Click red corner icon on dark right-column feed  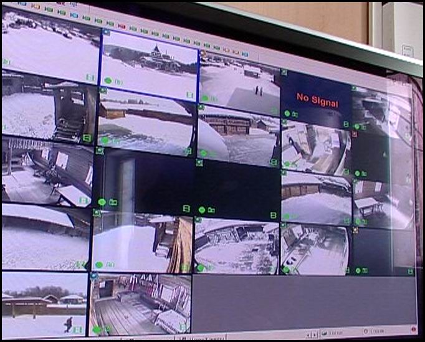(355, 134)
